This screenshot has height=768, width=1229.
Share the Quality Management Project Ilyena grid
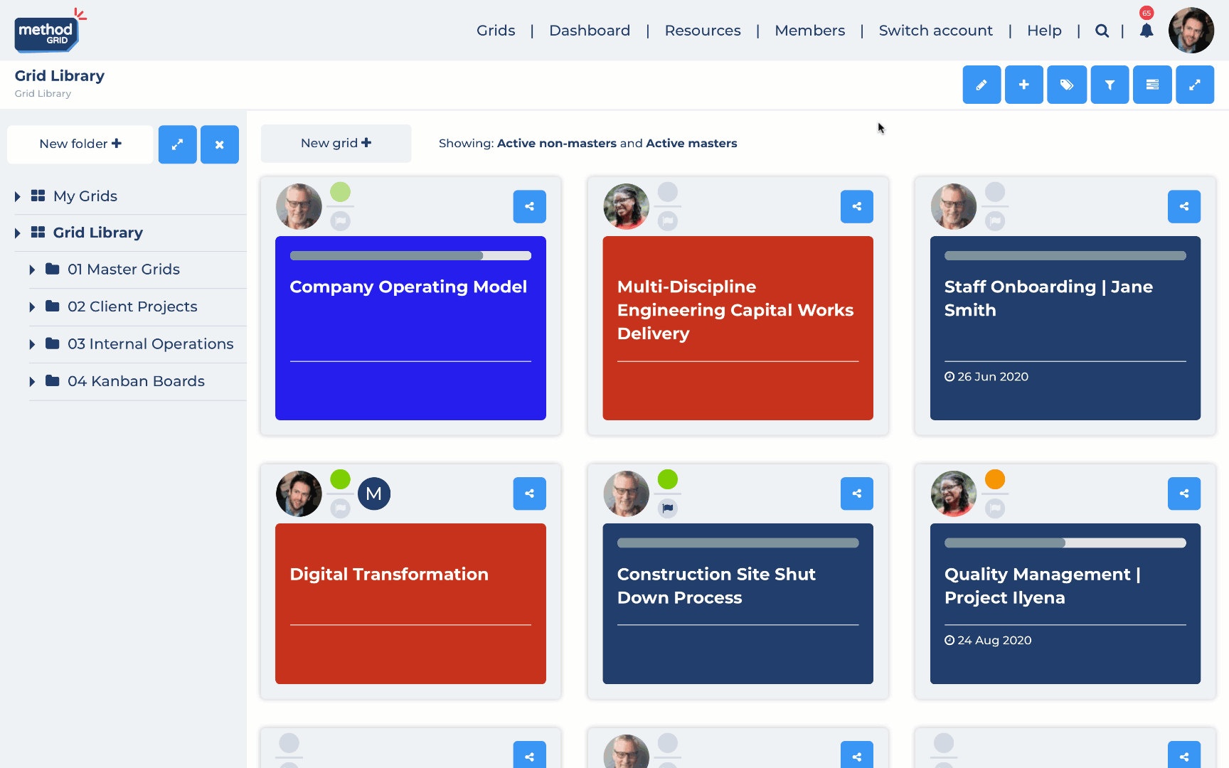(x=1184, y=494)
